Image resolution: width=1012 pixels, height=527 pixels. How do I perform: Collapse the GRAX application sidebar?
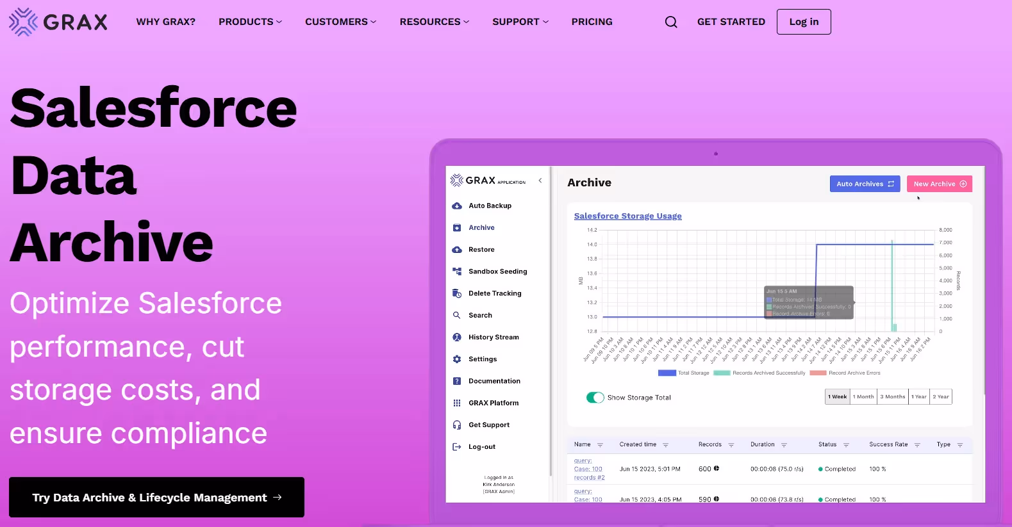point(540,181)
